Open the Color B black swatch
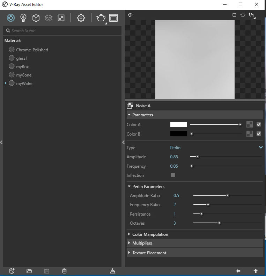266x276 pixels. coord(179,134)
